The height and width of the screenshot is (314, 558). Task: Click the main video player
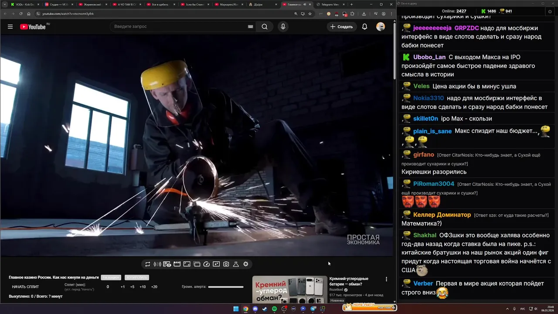point(197,146)
